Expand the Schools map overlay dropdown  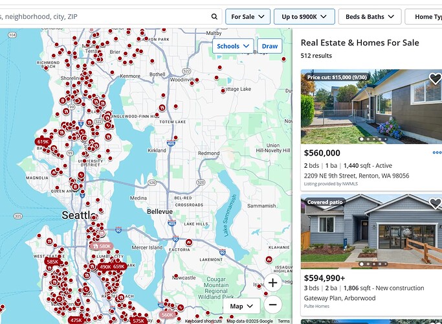233,46
